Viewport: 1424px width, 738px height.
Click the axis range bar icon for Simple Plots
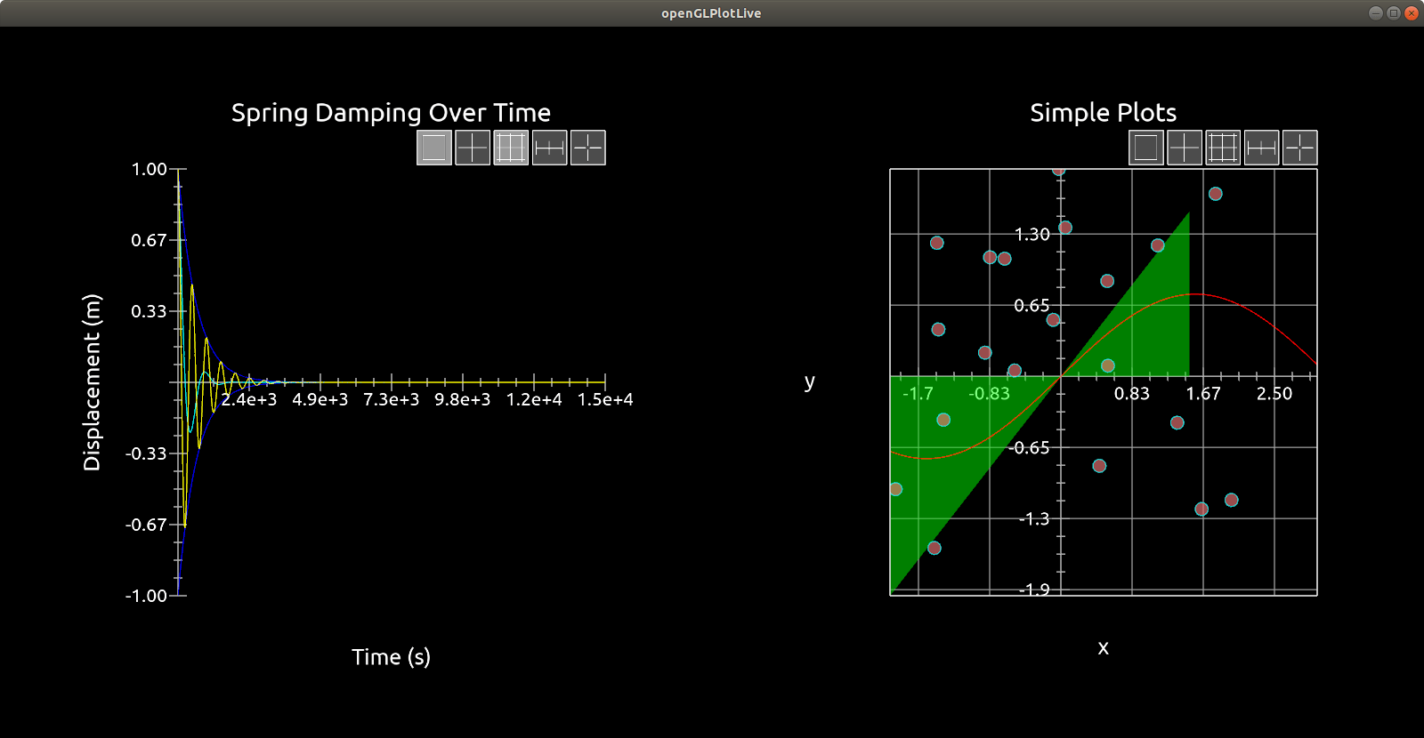pos(1261,148)
